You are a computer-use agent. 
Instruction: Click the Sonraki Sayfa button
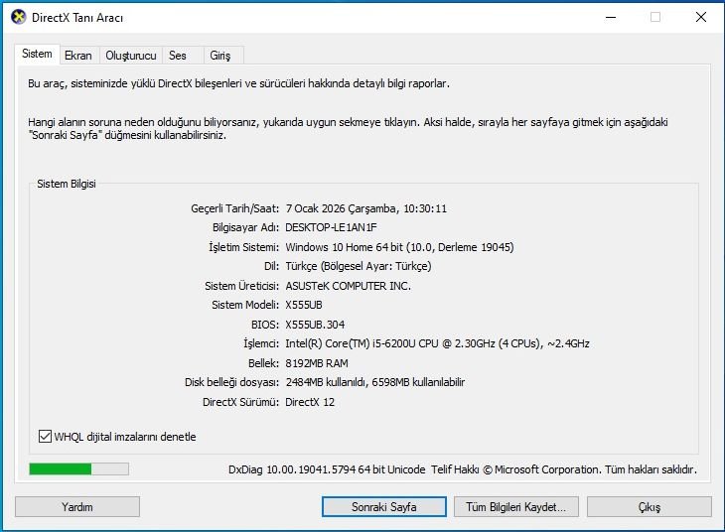point(384,506)
